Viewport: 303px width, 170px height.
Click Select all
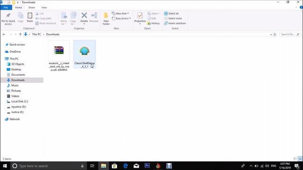[171, 14]
